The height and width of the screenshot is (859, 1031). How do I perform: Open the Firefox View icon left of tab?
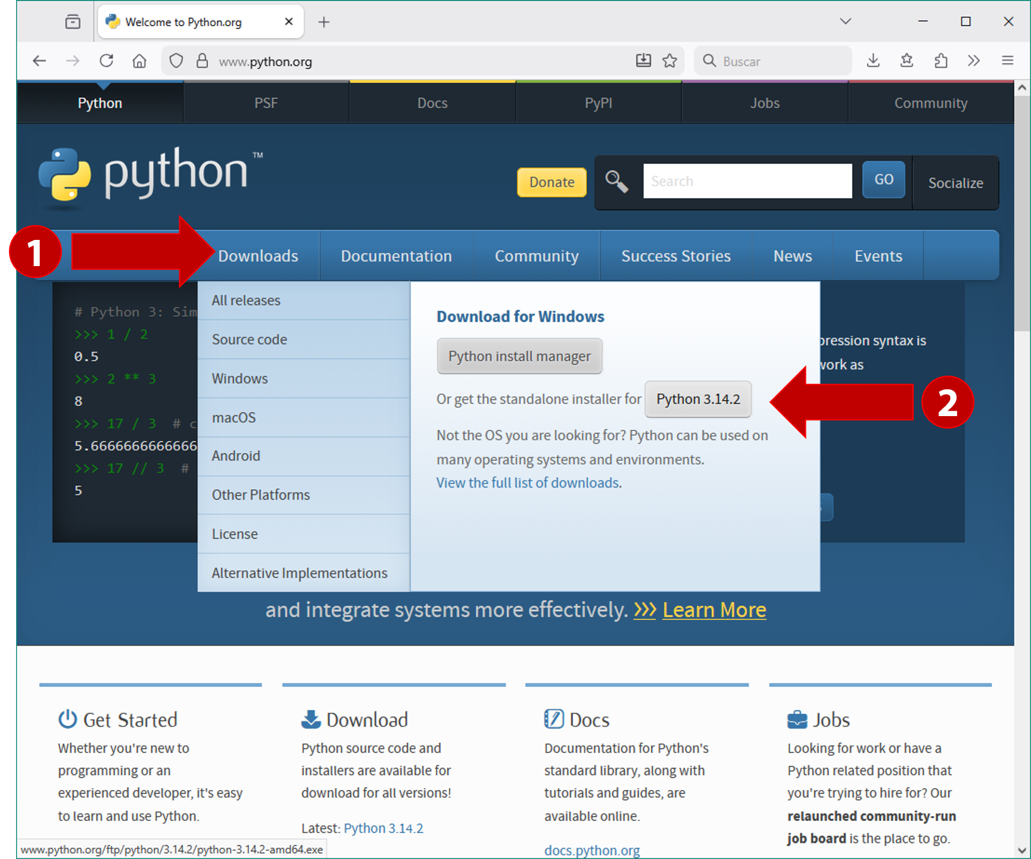coord(73,22)
